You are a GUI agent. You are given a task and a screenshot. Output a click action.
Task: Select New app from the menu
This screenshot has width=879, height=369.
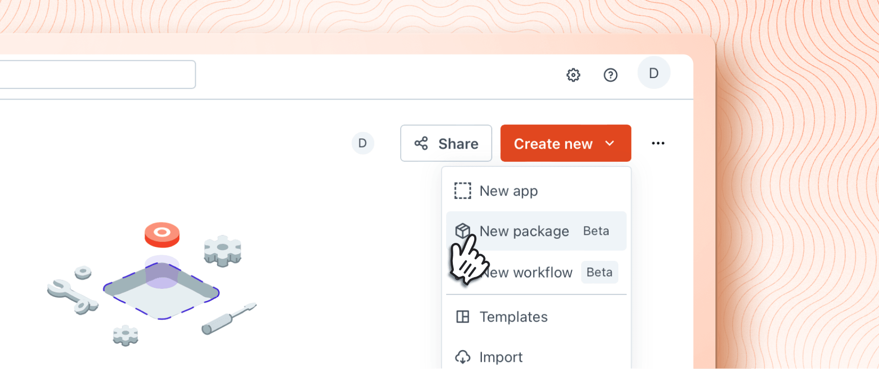(x=508, y=191)
